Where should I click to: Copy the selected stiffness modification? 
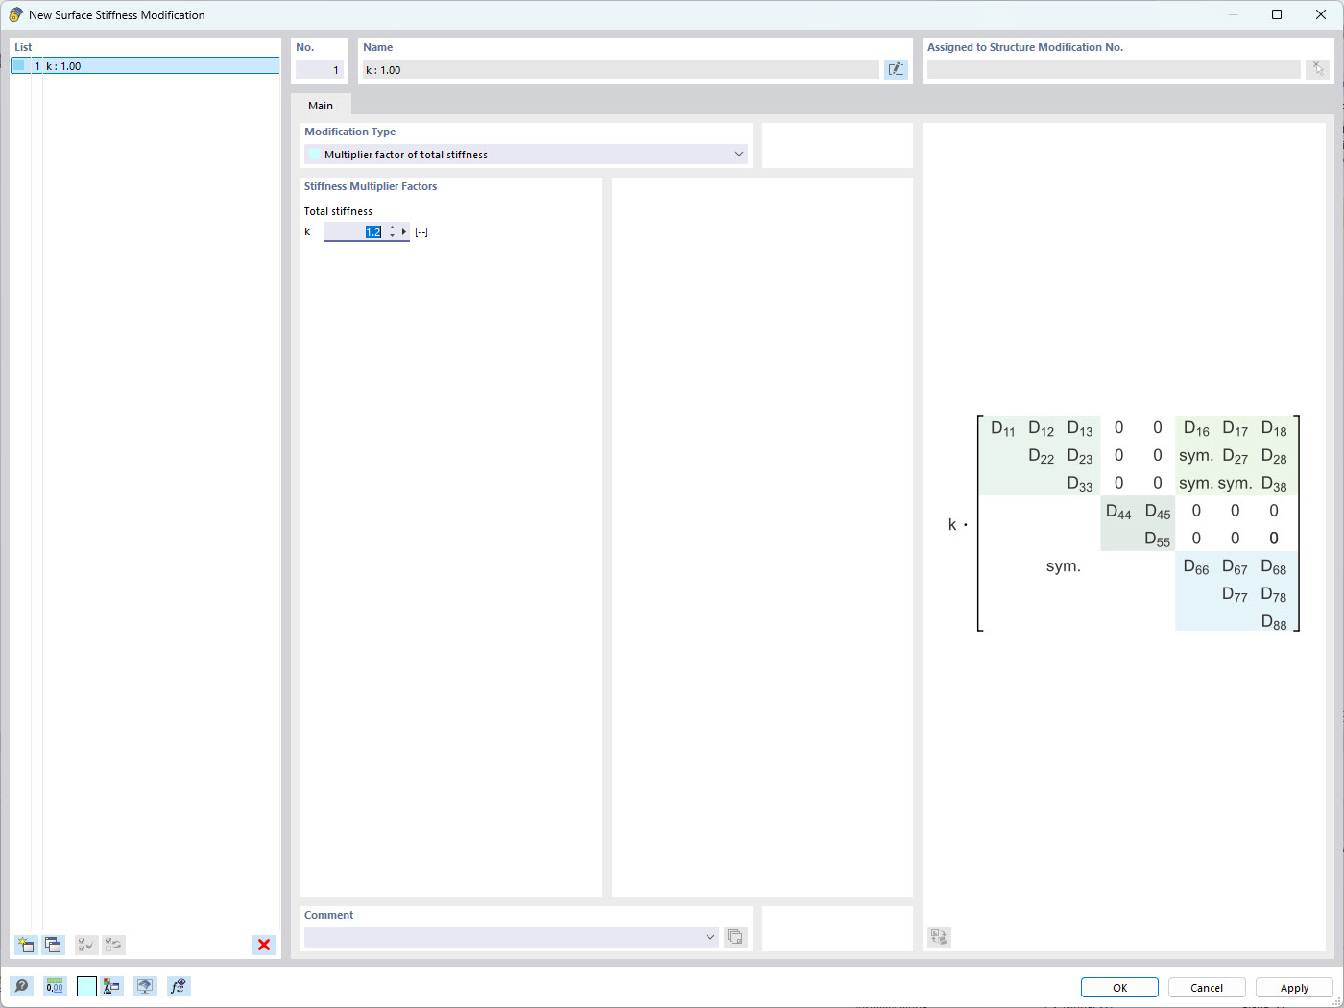pos(54,945)
